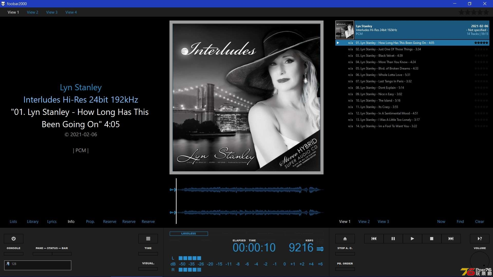Select track 04 More Than You Know

tap(412, 62)
